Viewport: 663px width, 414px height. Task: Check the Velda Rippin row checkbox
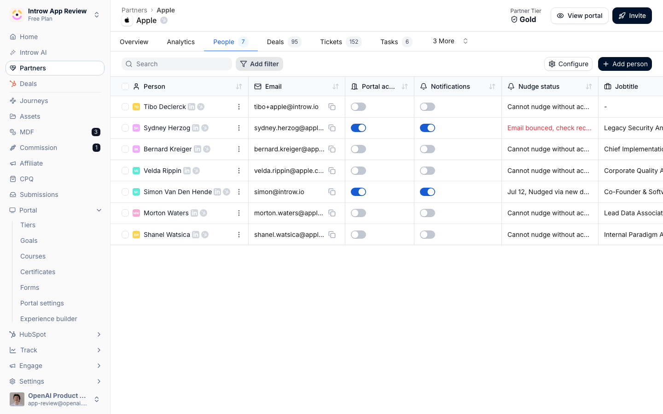pyautogui.click(x=125, y=171)
